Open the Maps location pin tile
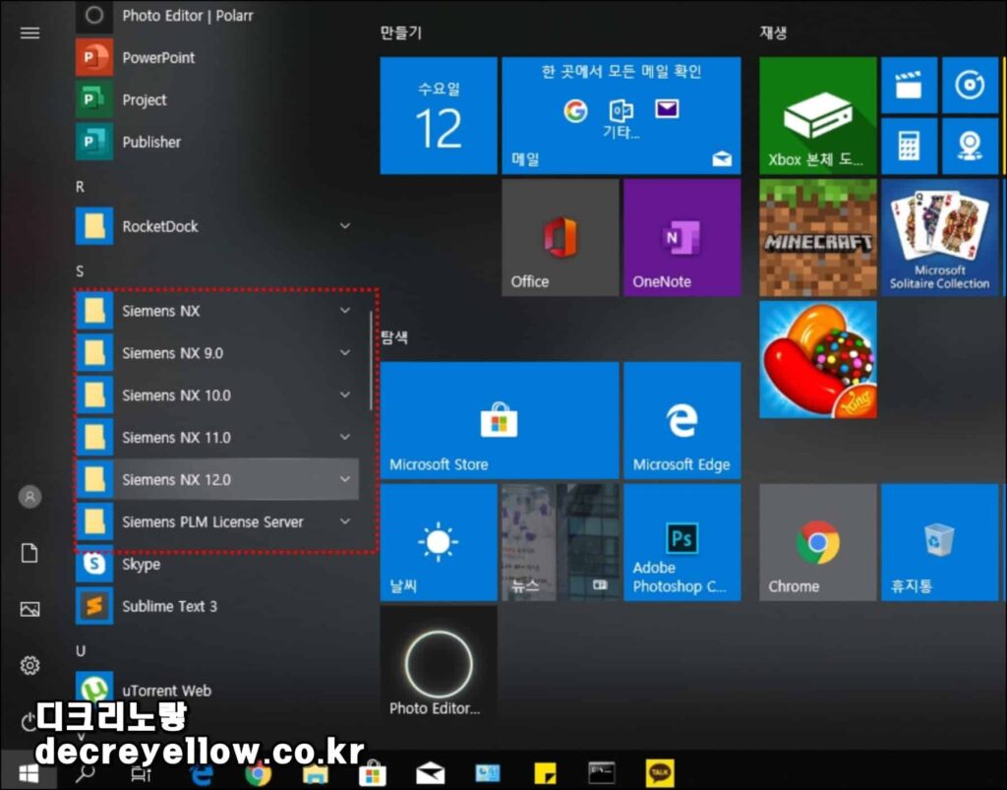This screenshot has height=790, width=1007. pos(970,146)
